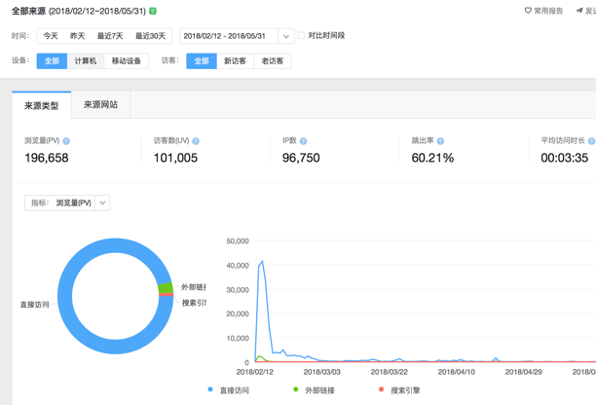This screenshot has width=596, height=405.
Task: Click the 50,000 y-axis label
Action: [x=238, y=241]
